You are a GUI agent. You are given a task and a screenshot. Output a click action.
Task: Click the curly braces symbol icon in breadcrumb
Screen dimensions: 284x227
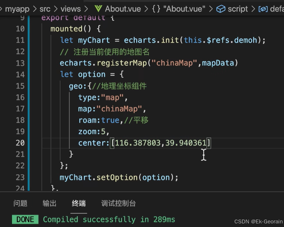[x=156, y=9]
